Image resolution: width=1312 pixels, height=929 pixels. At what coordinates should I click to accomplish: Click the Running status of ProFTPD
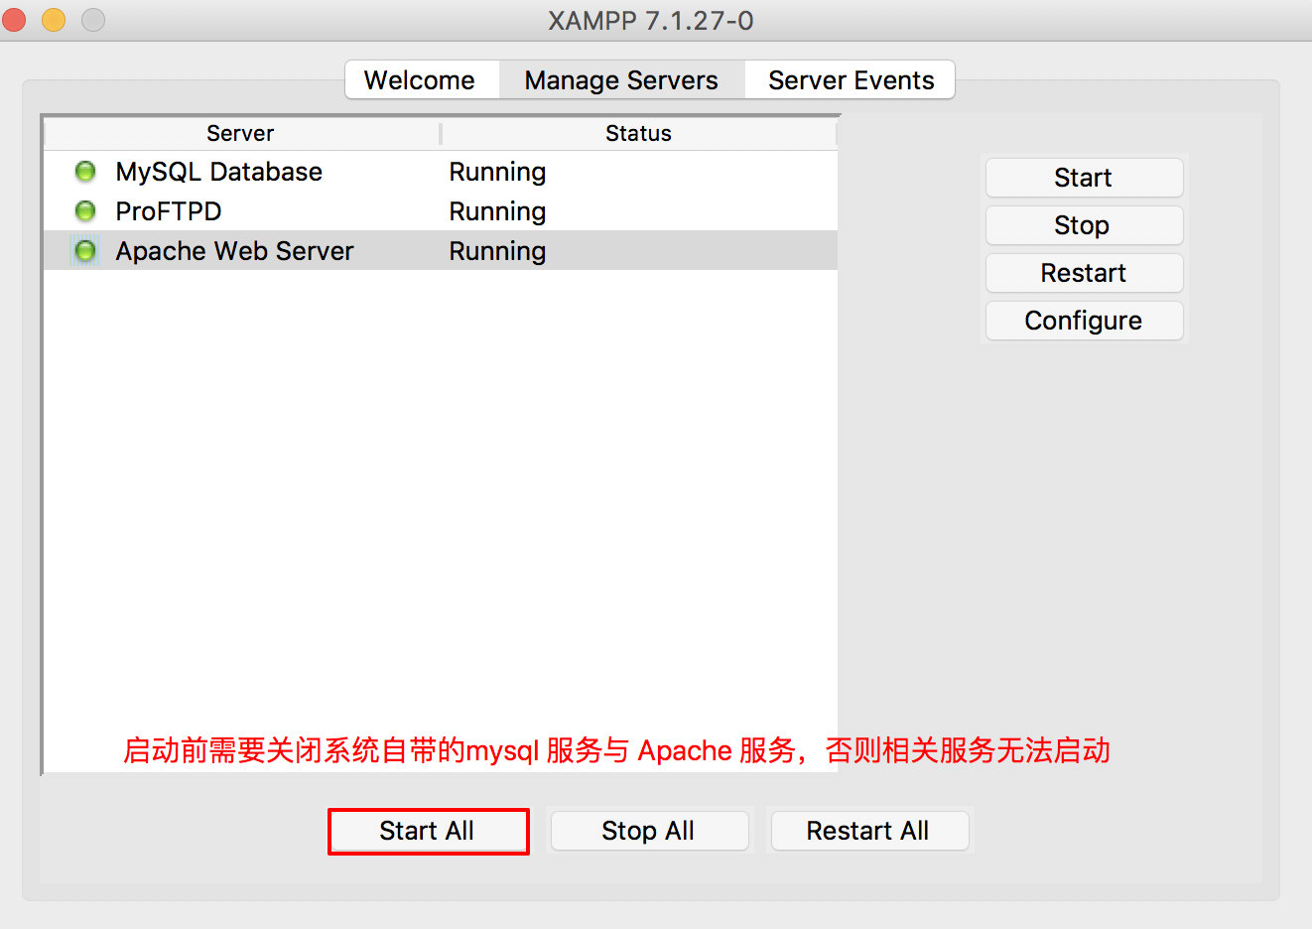tap(497, 211)
